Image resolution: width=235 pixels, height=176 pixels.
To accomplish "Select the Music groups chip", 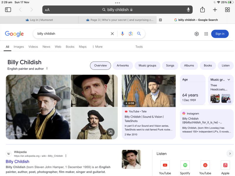I will click(147, 65).
